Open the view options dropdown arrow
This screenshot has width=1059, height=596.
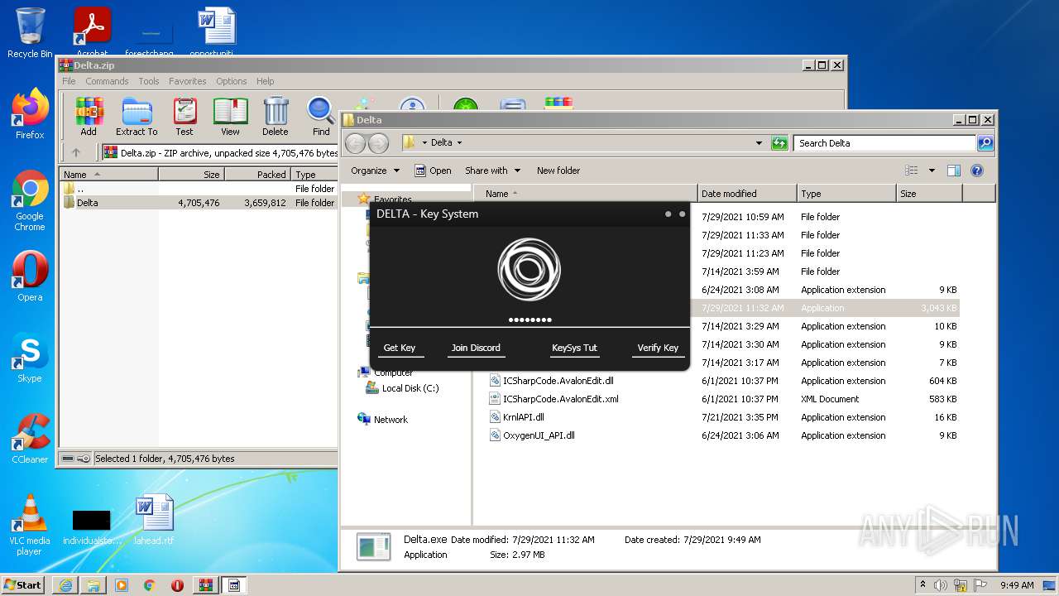point(932,171)
